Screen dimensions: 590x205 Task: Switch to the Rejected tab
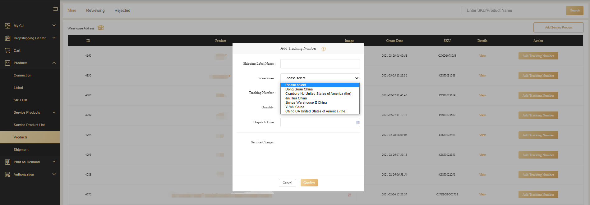(122, 10)
